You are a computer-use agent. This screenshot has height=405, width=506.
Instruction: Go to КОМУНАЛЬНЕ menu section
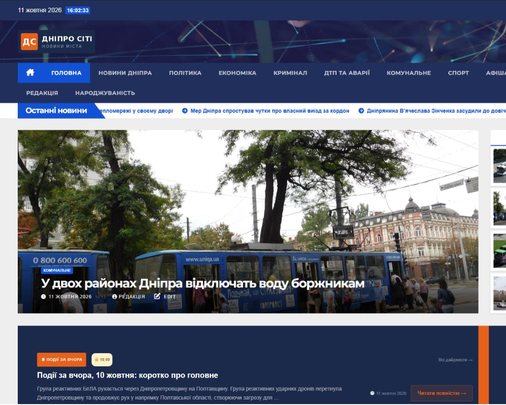tap(409, 73)
